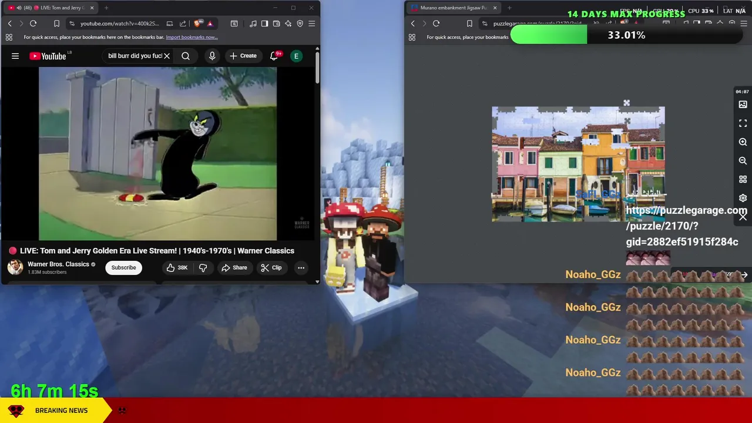
Task: Open the YouTube guide hamburger menu
Action: coord(15,56)
